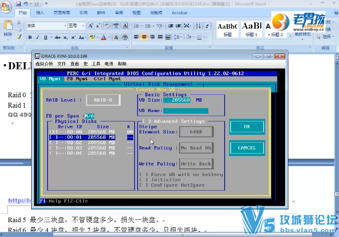Image resolution: width=339 pixels, height=237 pixels.
Task: Click the CANCEL button
Action: coord(247,148)
